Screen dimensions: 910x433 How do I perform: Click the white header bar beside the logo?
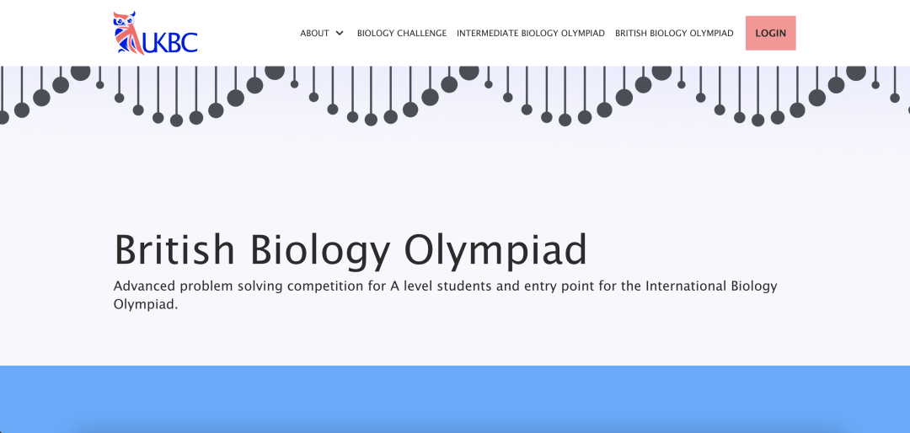point(249,33)
